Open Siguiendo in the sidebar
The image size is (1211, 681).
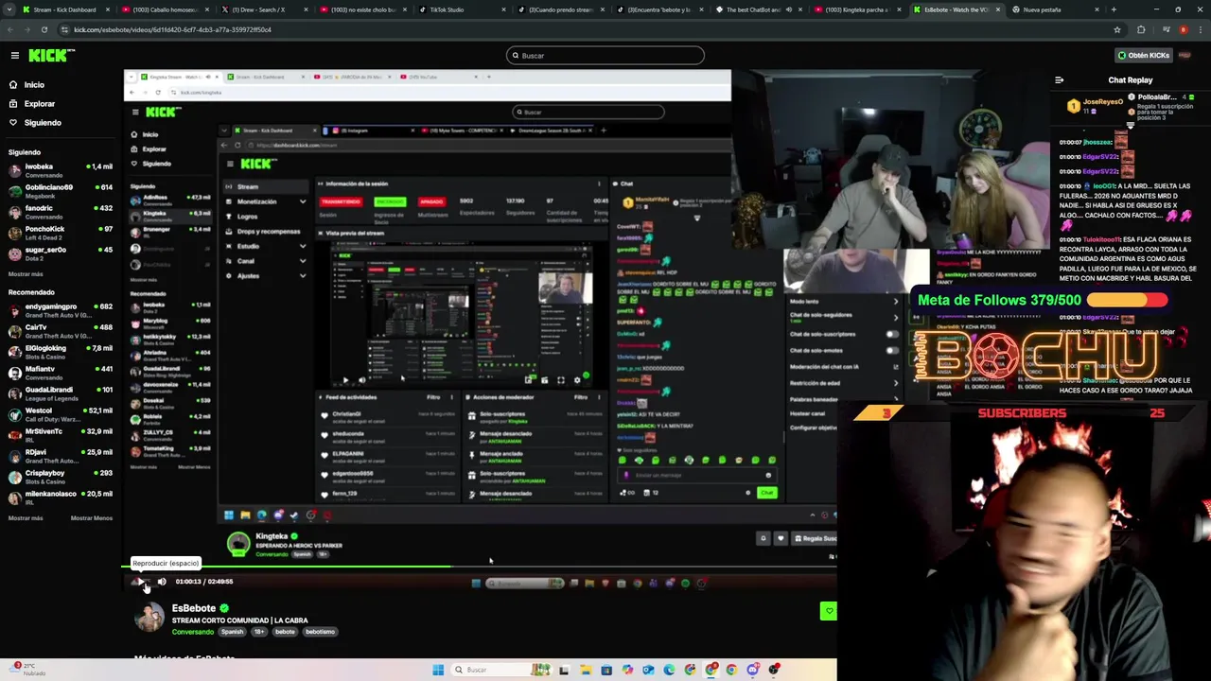click(43, 123)
